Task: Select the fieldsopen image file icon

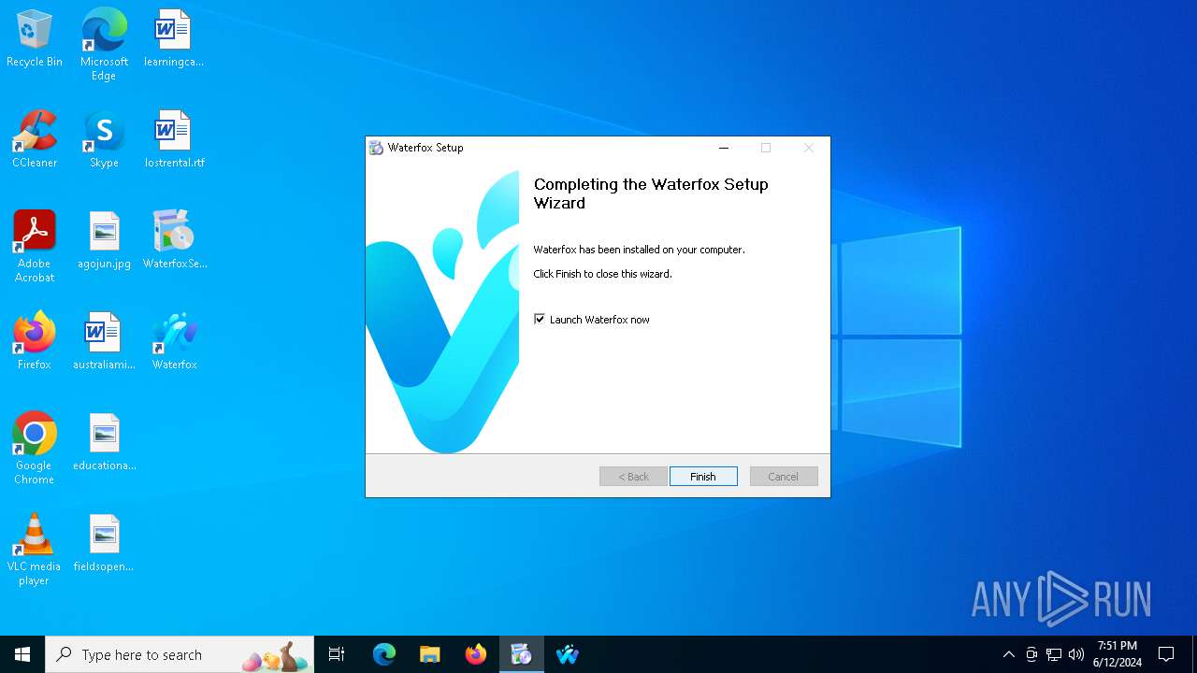Action: coord(104,543)
